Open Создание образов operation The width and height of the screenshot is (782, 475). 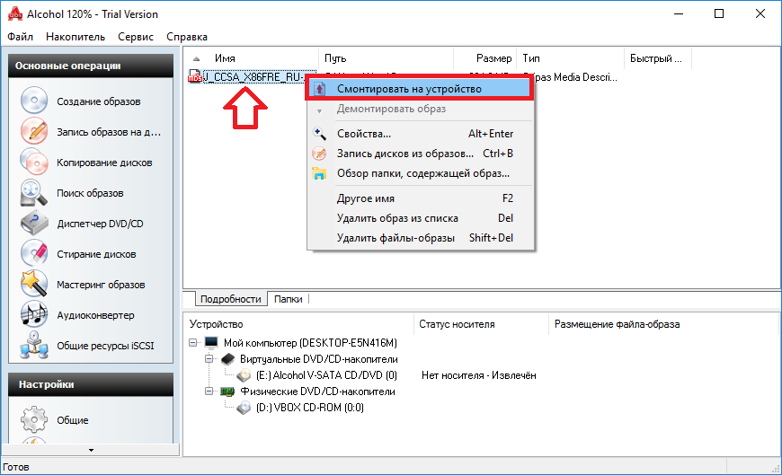click(x=99, y=101)
